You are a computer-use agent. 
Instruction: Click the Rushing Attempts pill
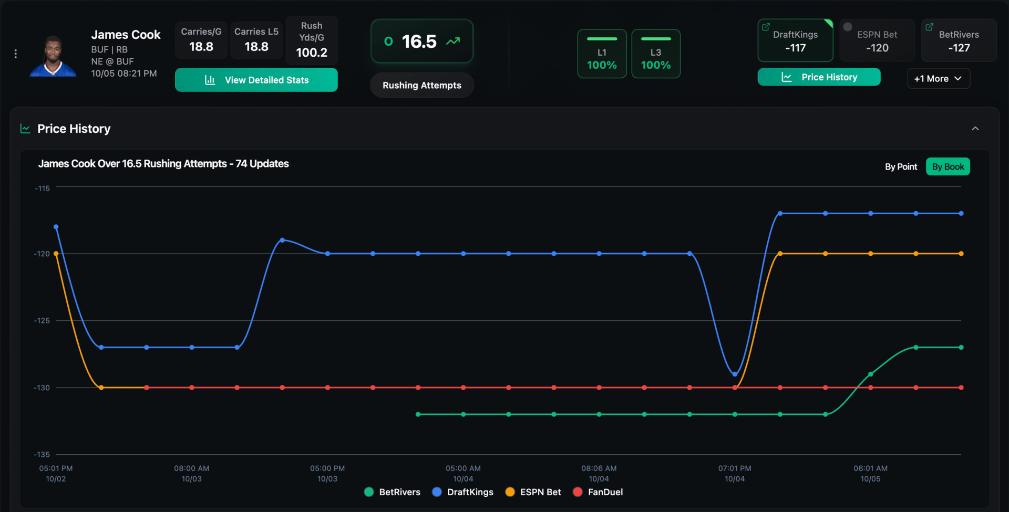coord(422,85)
